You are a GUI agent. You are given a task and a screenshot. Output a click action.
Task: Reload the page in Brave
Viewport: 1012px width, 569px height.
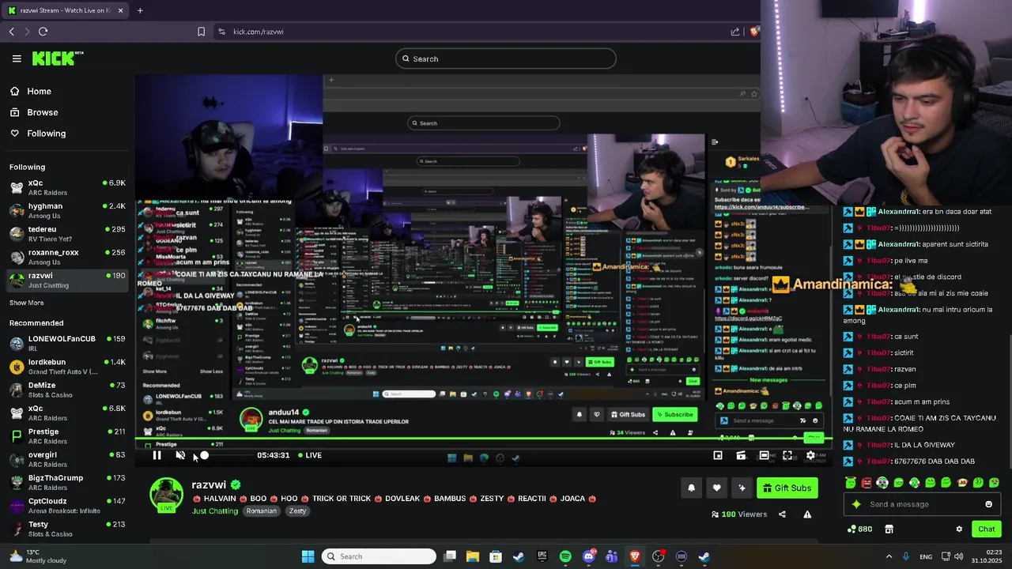click(x=43, y=32)
